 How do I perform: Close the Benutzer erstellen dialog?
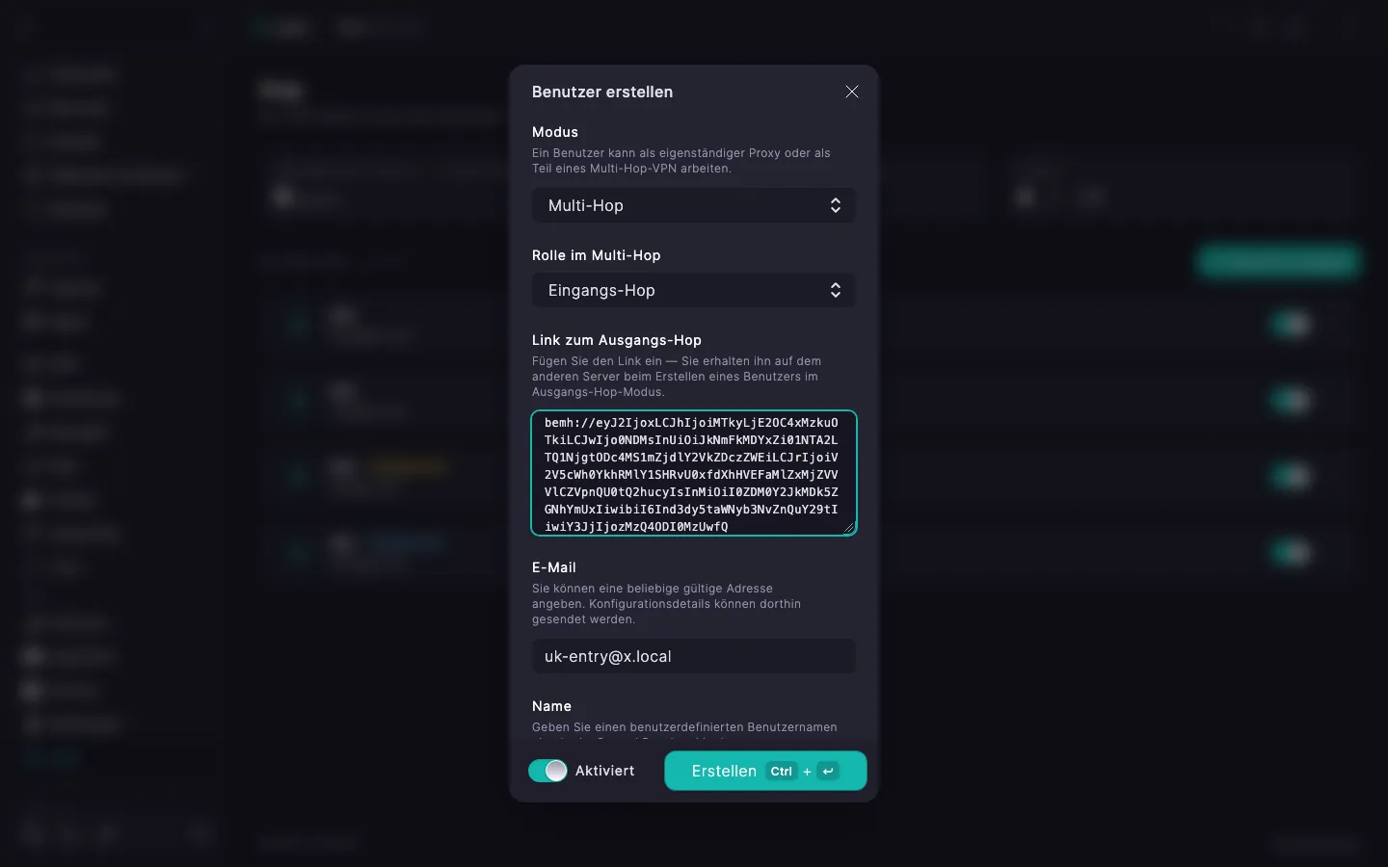852,92
